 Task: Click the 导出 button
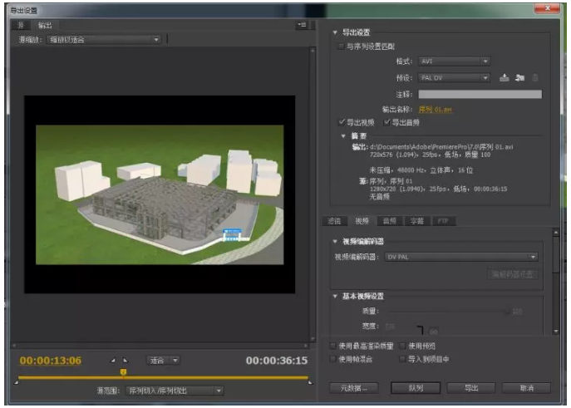pyautogui.click(x=471, y=388)
